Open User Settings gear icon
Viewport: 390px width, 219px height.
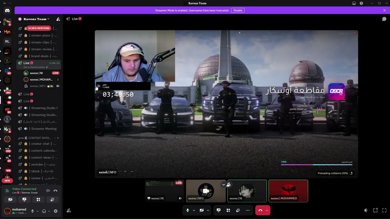(56, 211)
